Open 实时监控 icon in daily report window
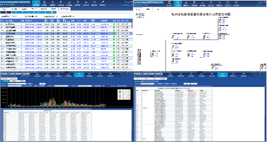 170,74
